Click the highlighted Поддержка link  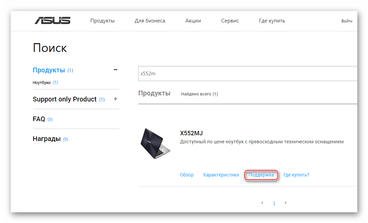261,175
